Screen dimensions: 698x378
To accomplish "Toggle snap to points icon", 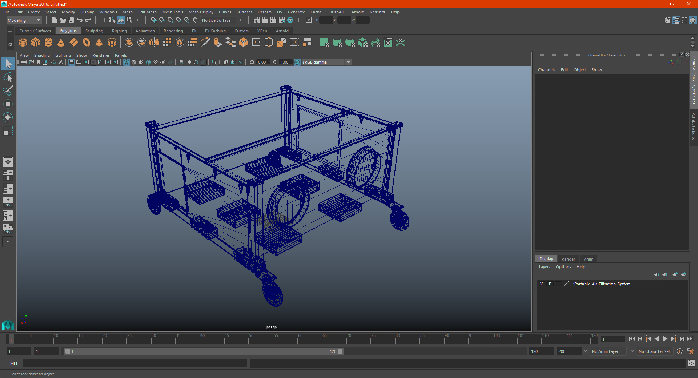I will click(x=171, y=20).
